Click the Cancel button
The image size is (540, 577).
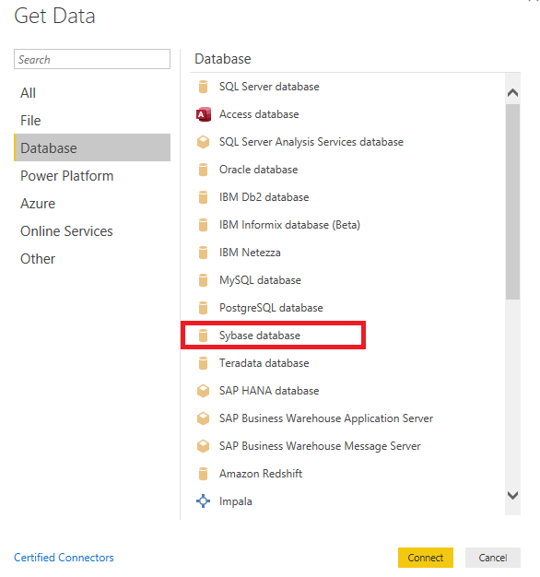point(493,558)
